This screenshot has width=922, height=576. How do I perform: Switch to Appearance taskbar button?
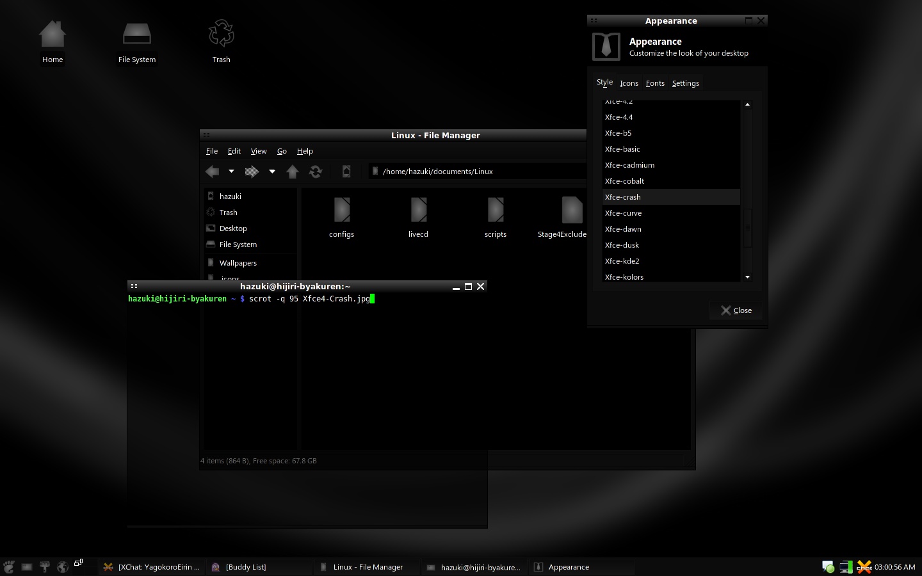click(x=583, y=567)
